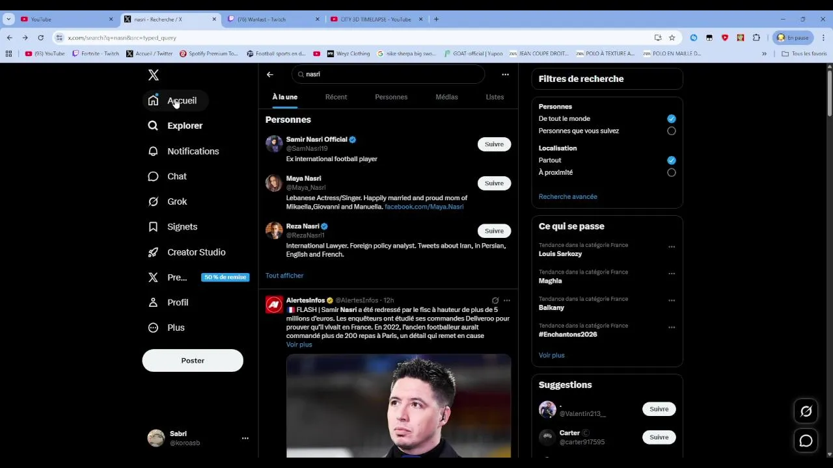The image size is (833, 468).
Task: Open facebook.com/Maya.Nasri link
Action: [424, 207]
